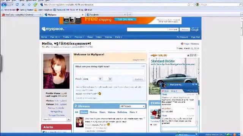
Task: Open Video in MySpace navigation bar
Action: [99, 37]
